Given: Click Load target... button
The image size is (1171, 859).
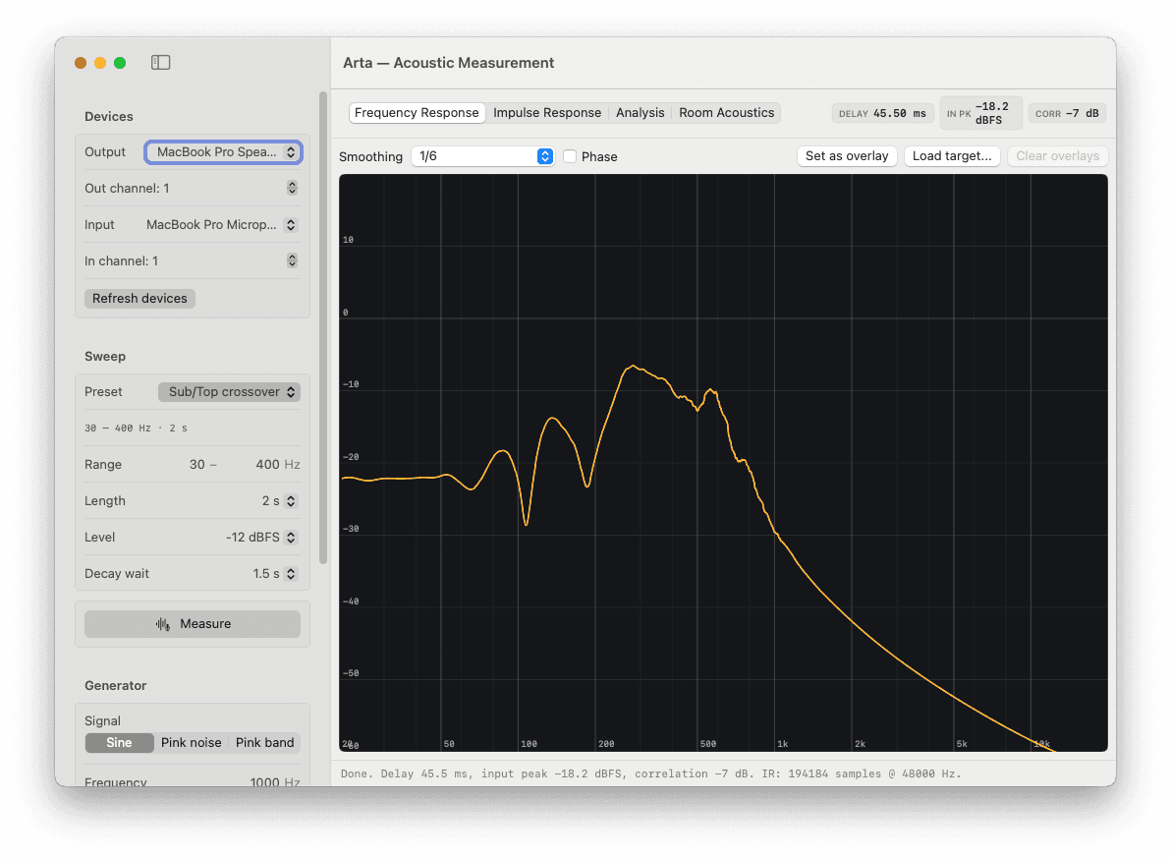Looking at the screenshot, I should (x=952, y=156).
